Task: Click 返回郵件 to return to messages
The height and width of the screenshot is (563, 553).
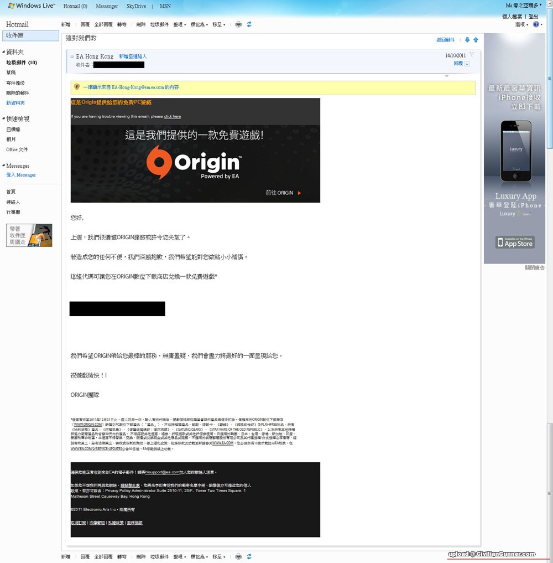Action: [x=445, y=40]
